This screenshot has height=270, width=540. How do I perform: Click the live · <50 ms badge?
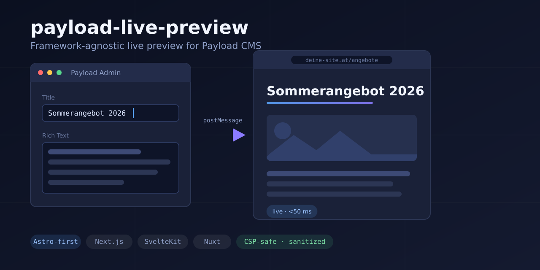pos(292,211)
